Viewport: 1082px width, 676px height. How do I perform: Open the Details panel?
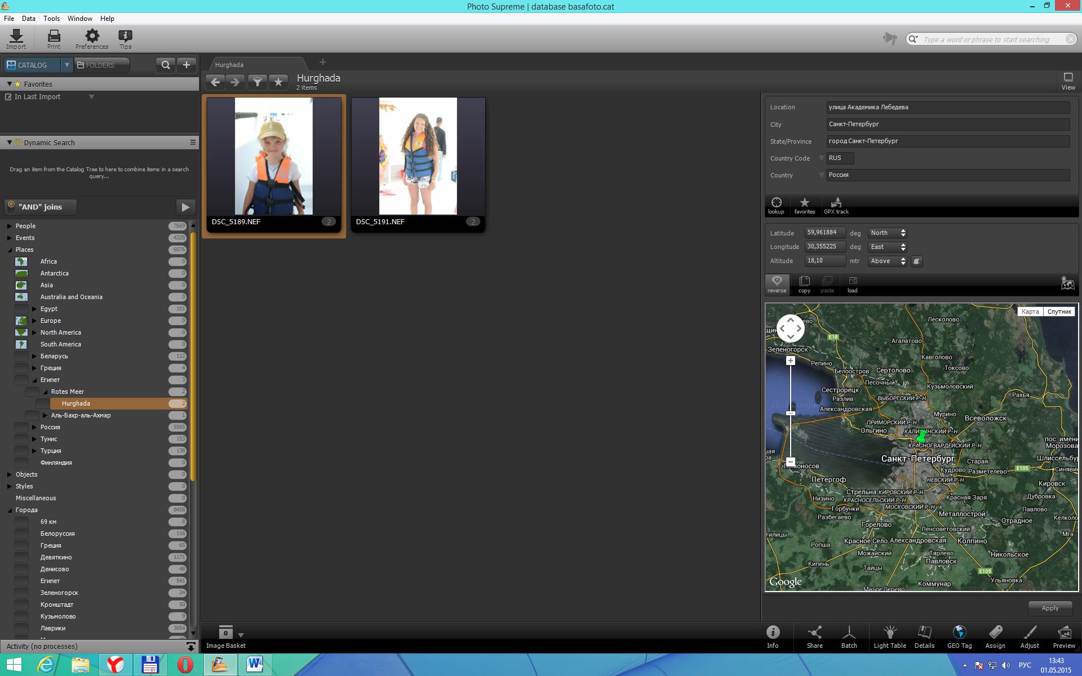tap(924, 637)
